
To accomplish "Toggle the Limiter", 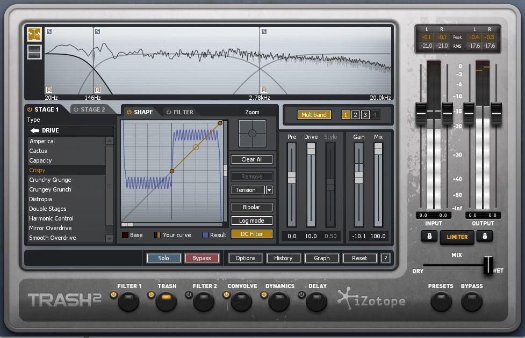I will point(457,237).
